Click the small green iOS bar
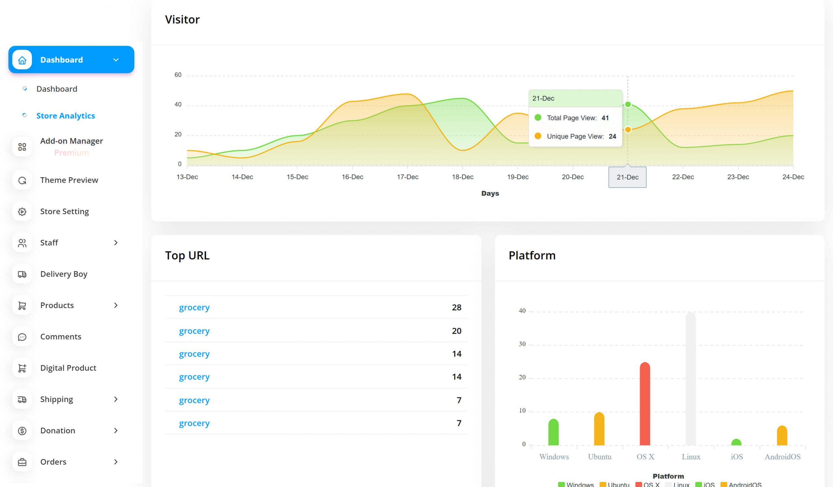Viewport: 833px width, 487px height. click(736, 442)
